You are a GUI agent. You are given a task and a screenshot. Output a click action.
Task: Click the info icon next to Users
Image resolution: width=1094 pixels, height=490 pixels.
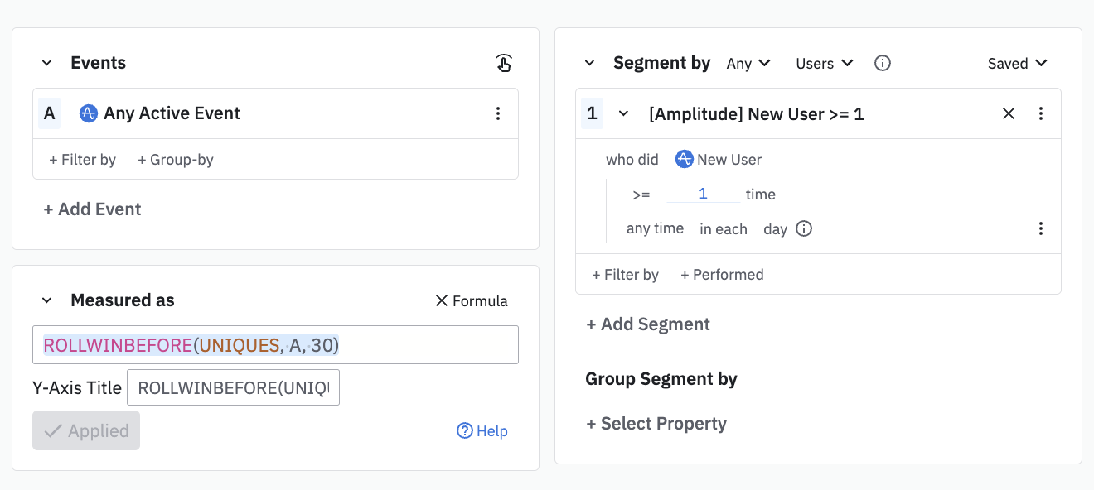tap(883, 63)
